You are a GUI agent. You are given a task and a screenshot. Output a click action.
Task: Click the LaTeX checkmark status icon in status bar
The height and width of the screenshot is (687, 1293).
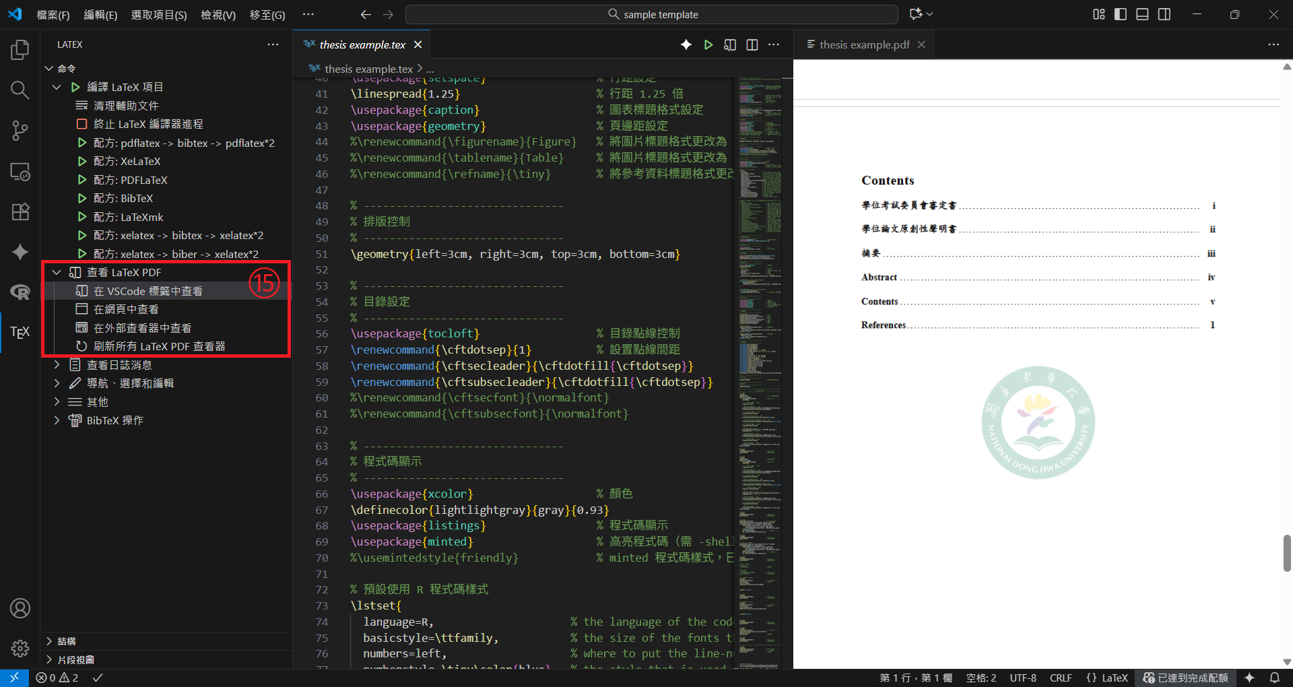[x=98, y=678]
